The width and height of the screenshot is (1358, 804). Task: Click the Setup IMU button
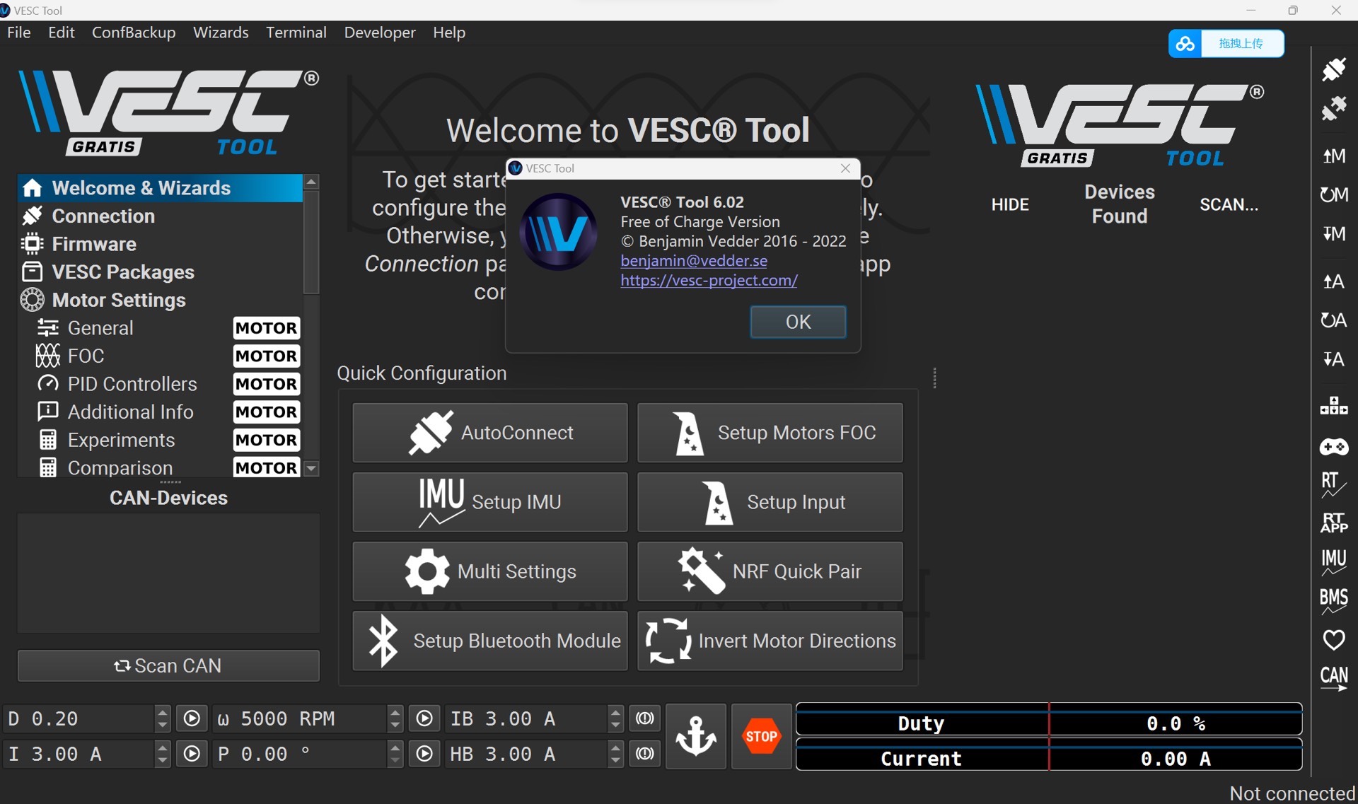click(x=490, y=502)
